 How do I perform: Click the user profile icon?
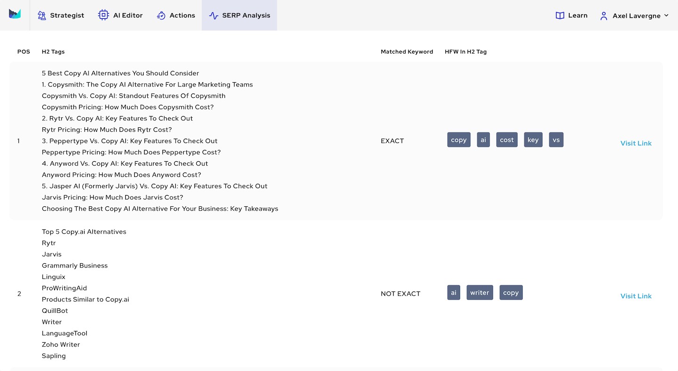[604, 16]
